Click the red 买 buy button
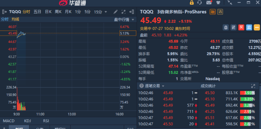Viewport: 261px width, 129px height. click(x=241, y=28)
